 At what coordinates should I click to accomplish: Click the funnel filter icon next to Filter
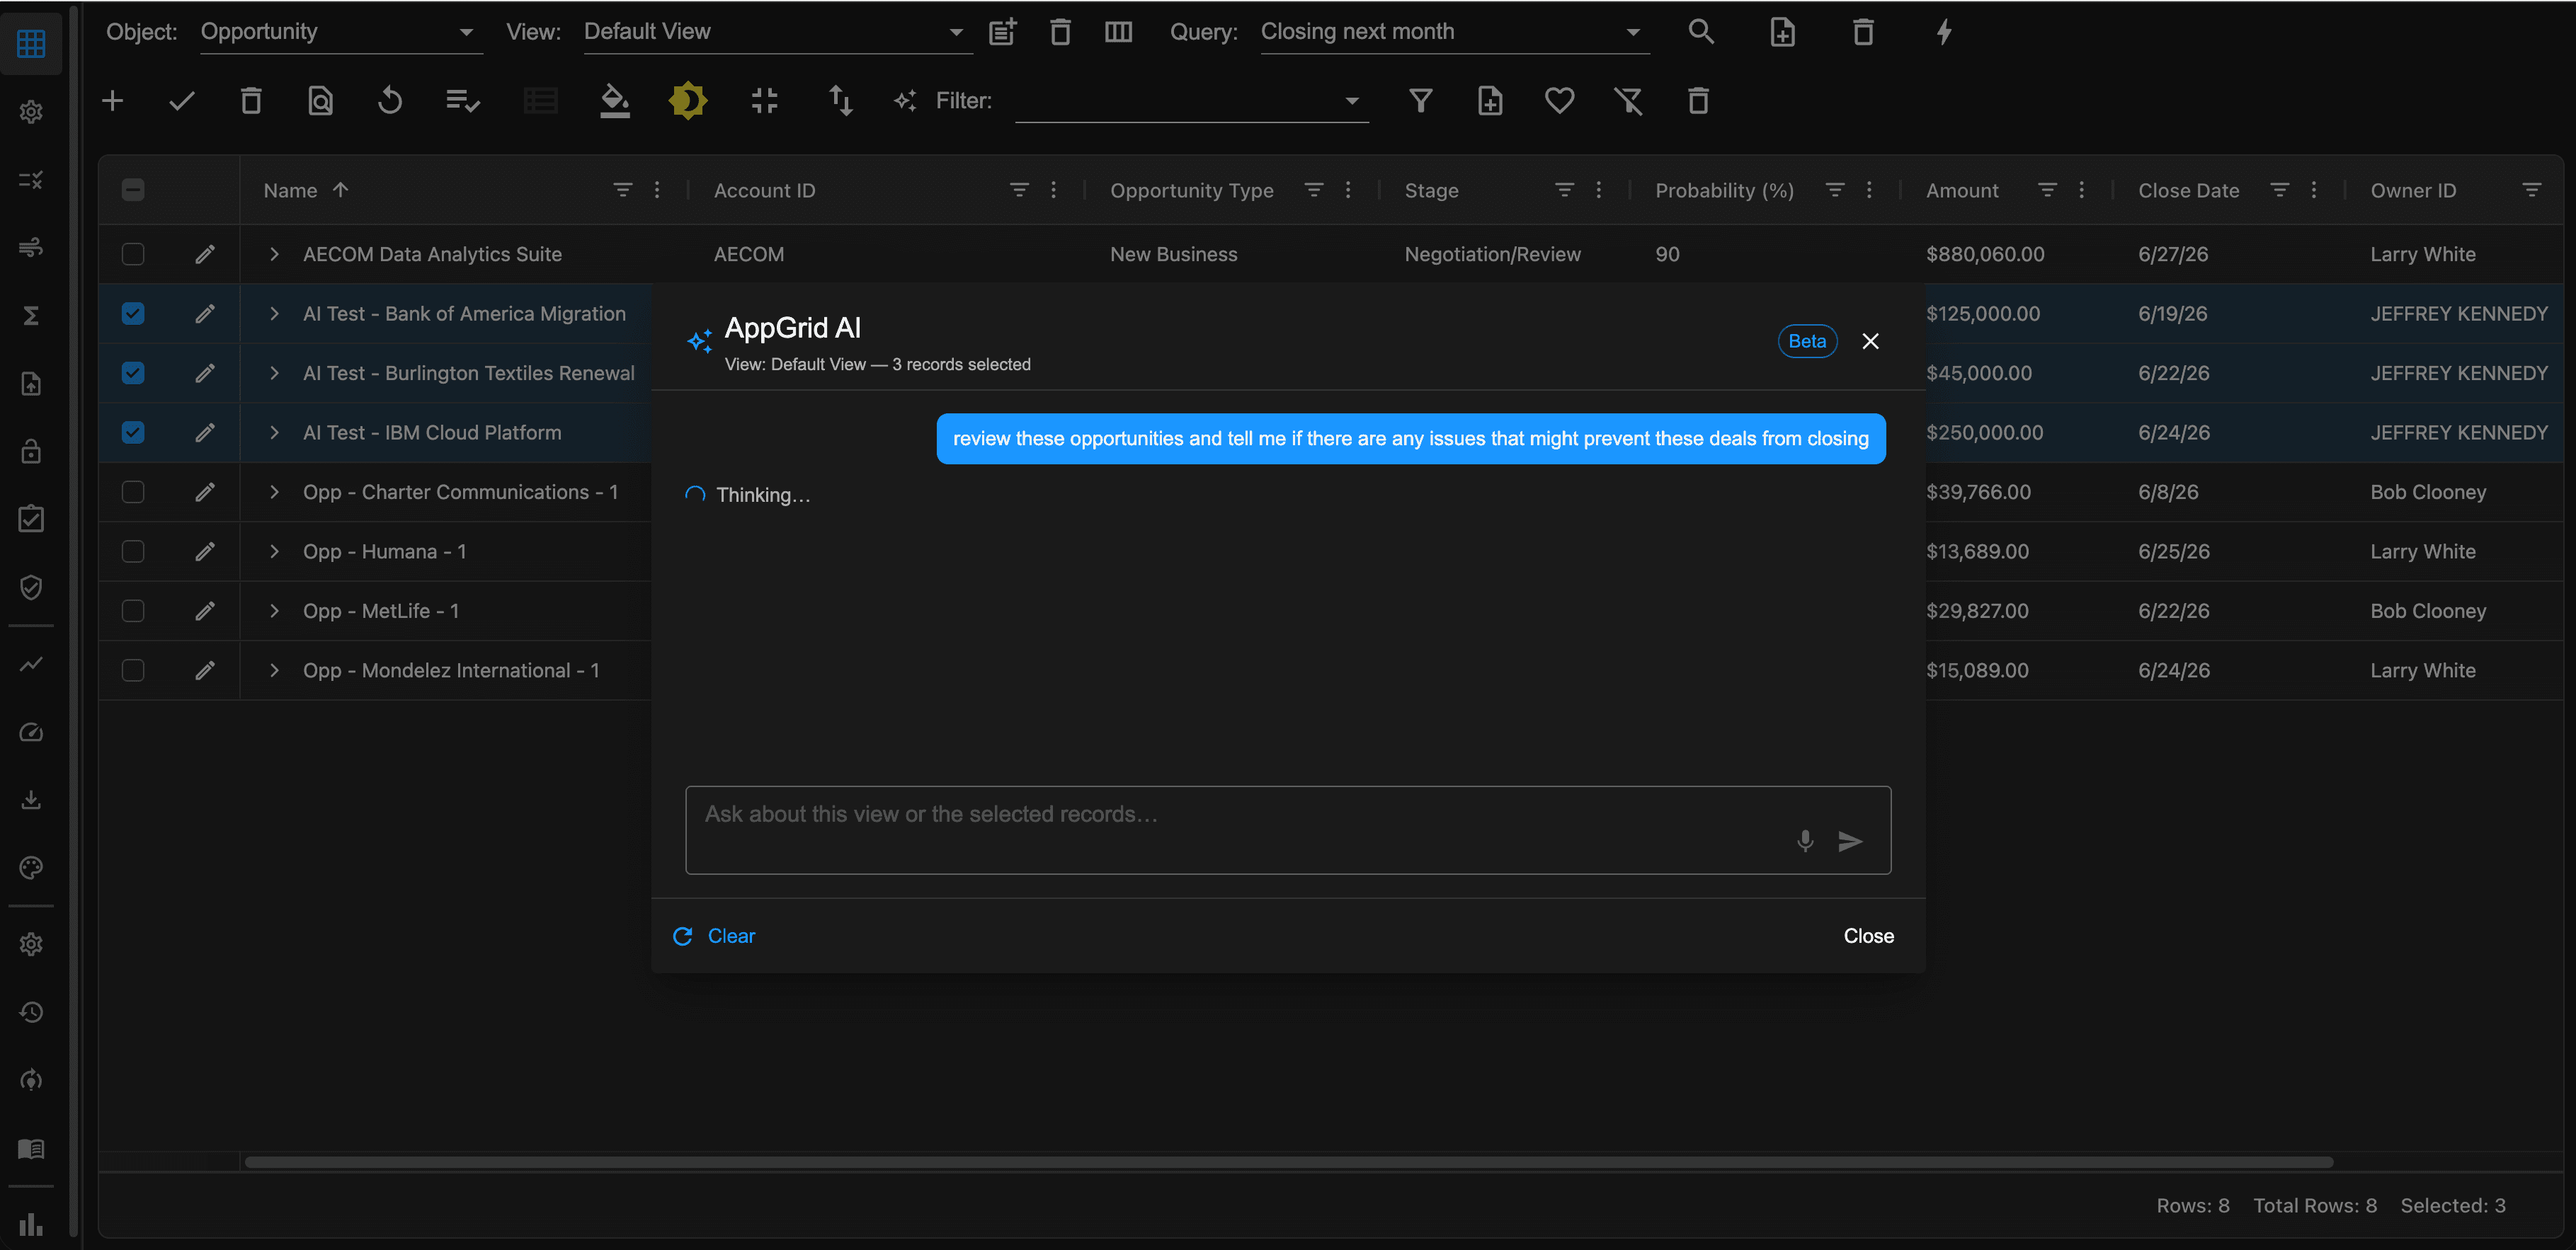1420,101
